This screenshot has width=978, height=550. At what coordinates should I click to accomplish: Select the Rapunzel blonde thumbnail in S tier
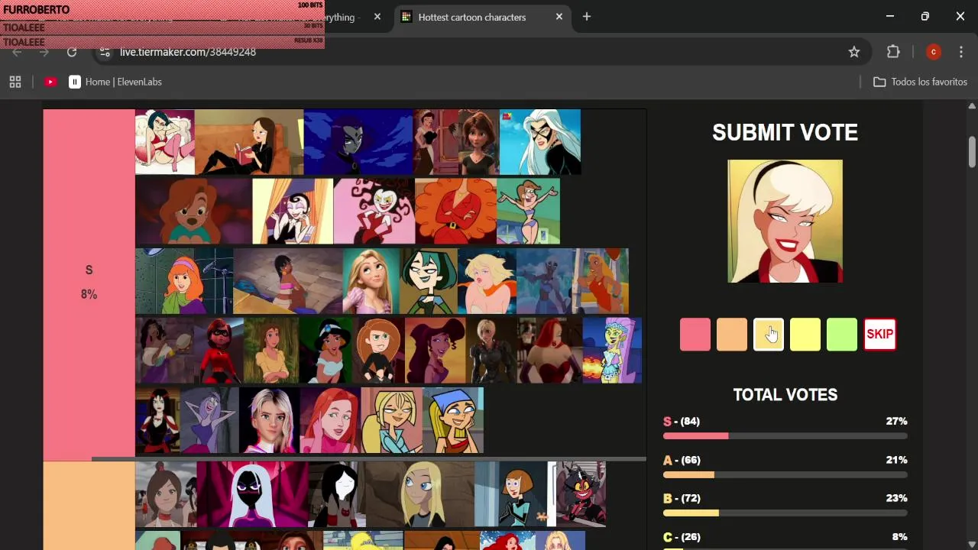click(x=371, y=281)
